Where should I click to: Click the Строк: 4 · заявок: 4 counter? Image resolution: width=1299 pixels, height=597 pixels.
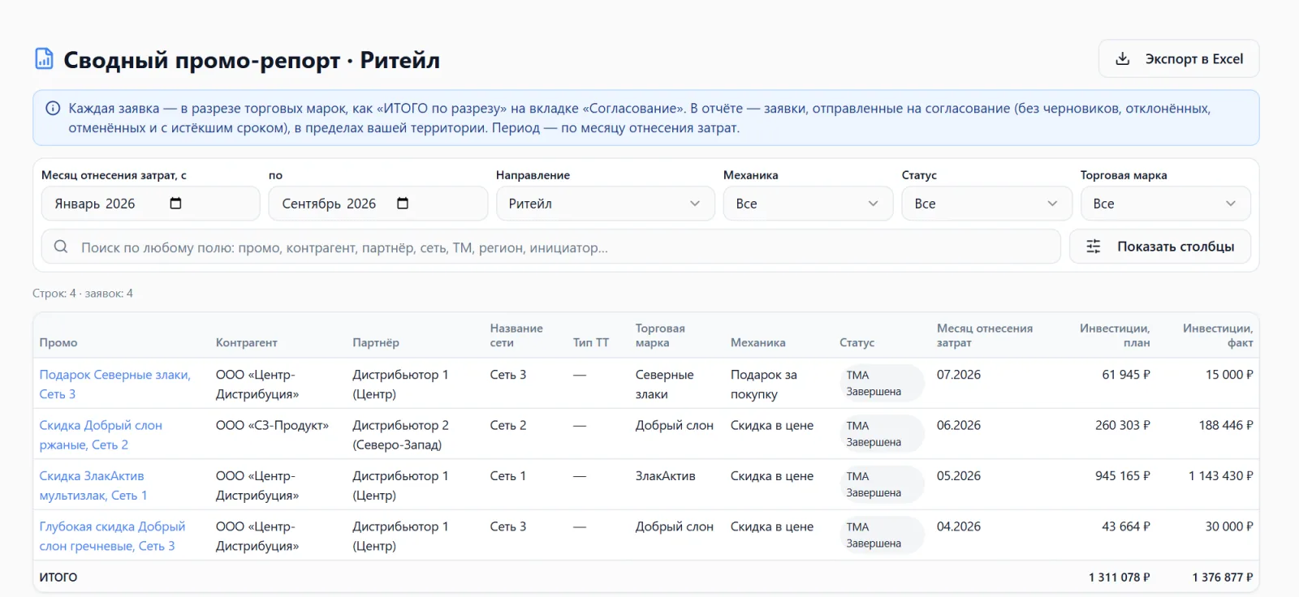(x=83, y=293)
